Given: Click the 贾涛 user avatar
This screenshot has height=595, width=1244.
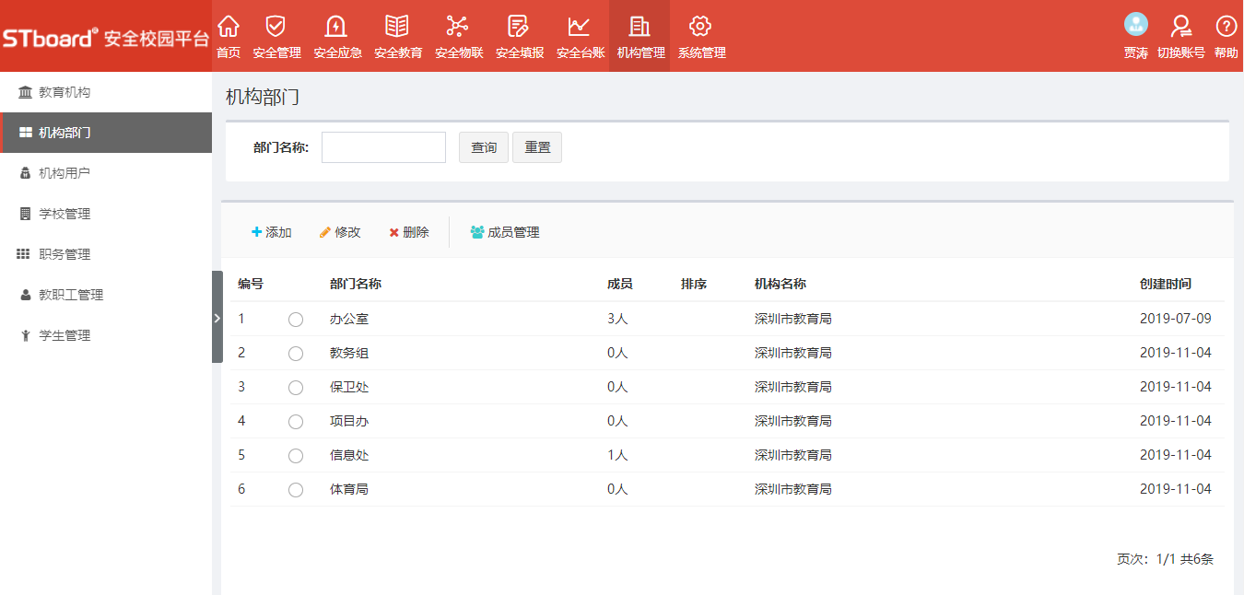Looking at the screenshot, I should (x=1136, y=25).
